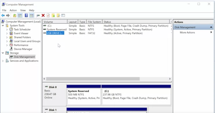215x113 pixels.
Task: Click the Back arrow toolbar button
Action: pos(3,15)
